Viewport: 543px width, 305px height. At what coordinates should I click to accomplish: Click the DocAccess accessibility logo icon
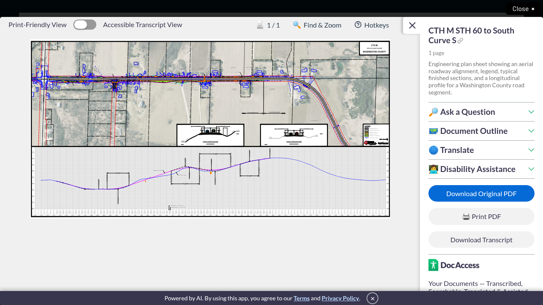[x=433, y=265]
